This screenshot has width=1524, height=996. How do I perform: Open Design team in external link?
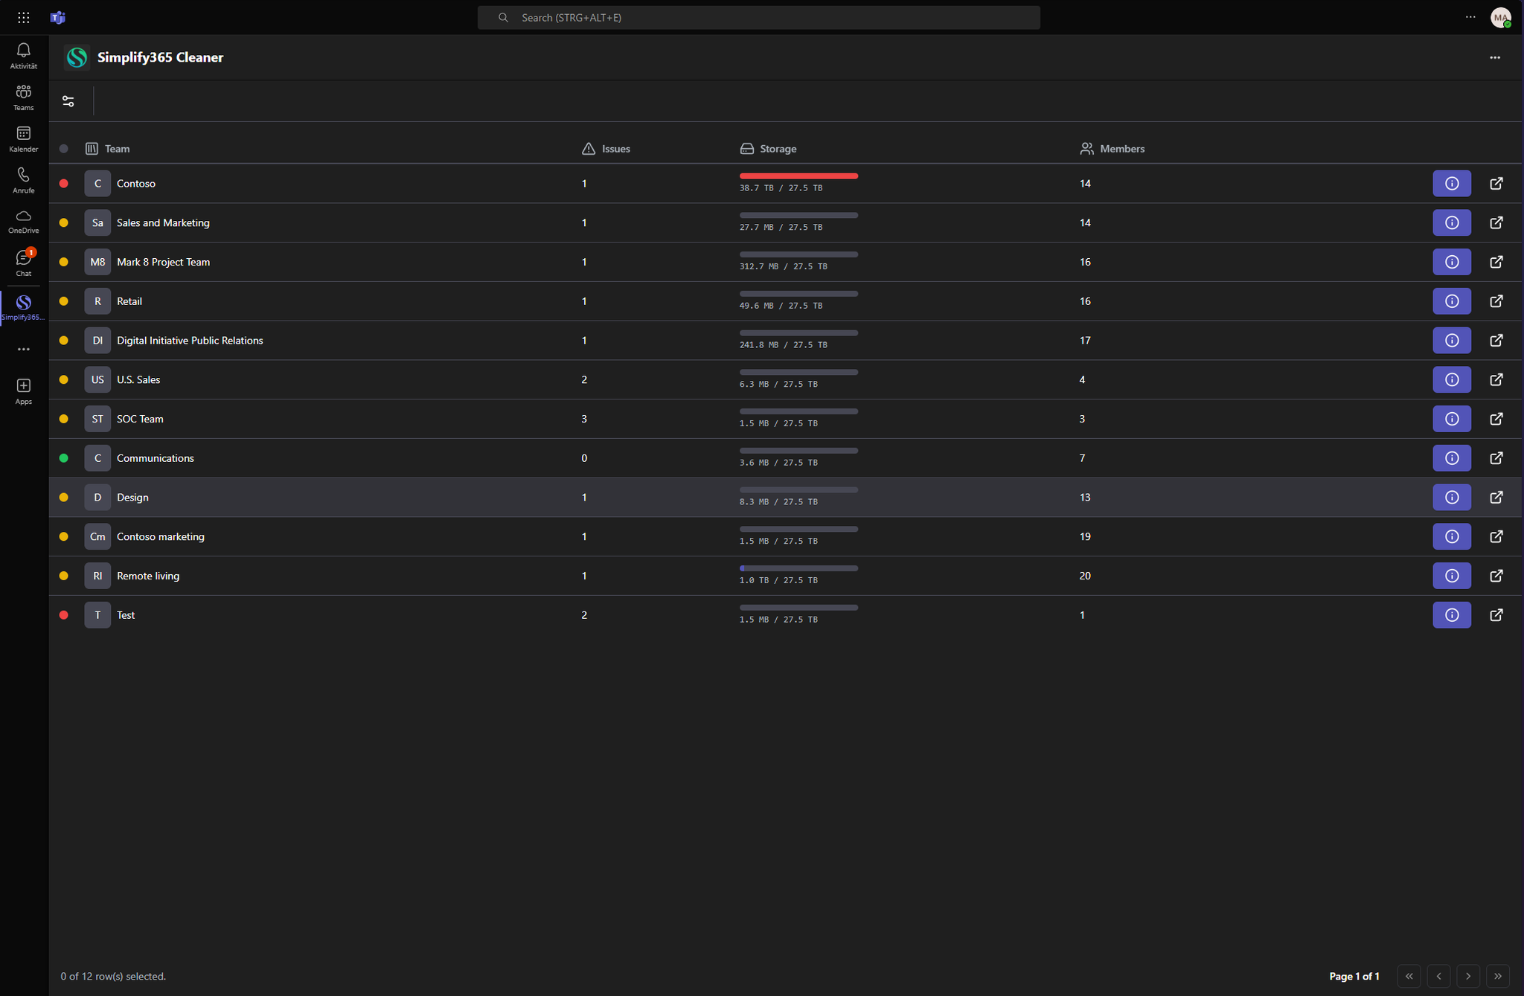tap(1496, 498)
